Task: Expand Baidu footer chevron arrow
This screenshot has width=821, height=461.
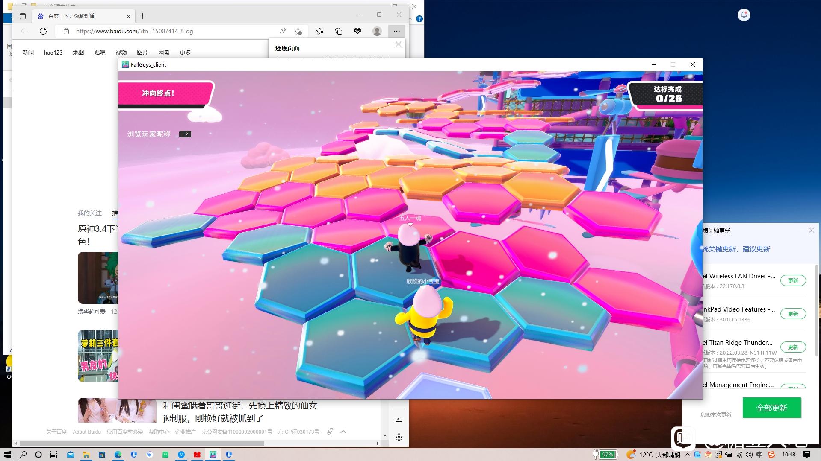Action: coord(343,432)
